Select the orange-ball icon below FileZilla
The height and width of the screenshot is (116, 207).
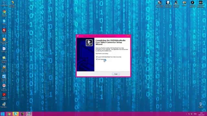point(4,41)
